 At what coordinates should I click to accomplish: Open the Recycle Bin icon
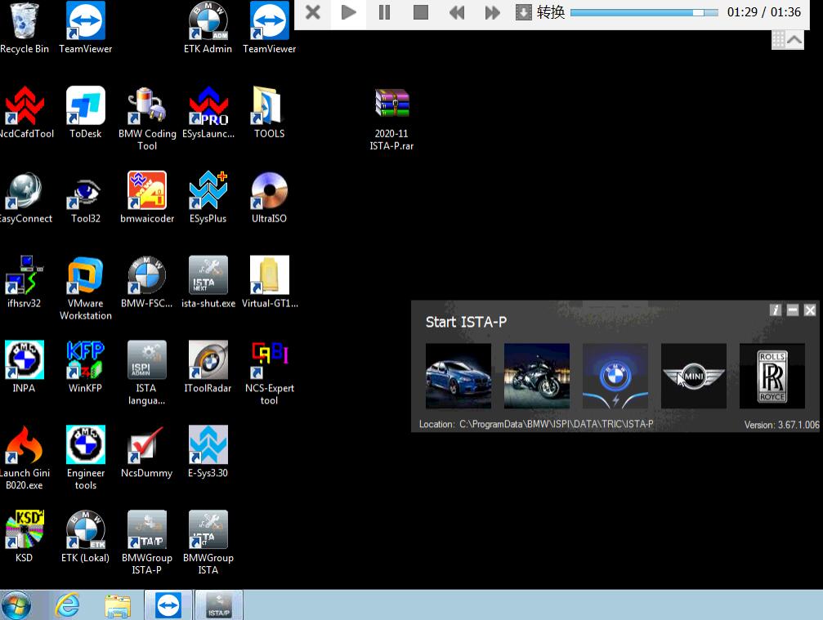25,28
